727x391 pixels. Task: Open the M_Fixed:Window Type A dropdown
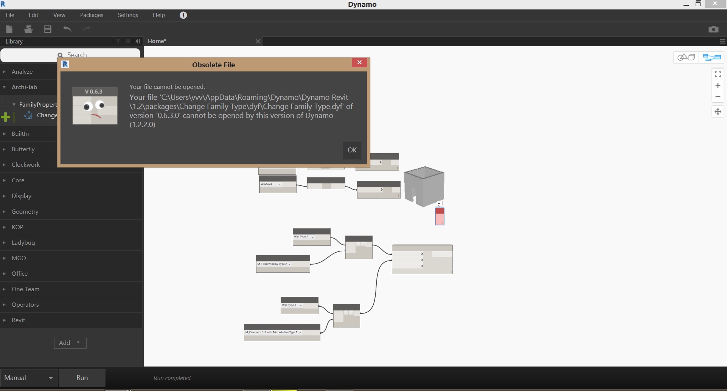coord(274,264)
